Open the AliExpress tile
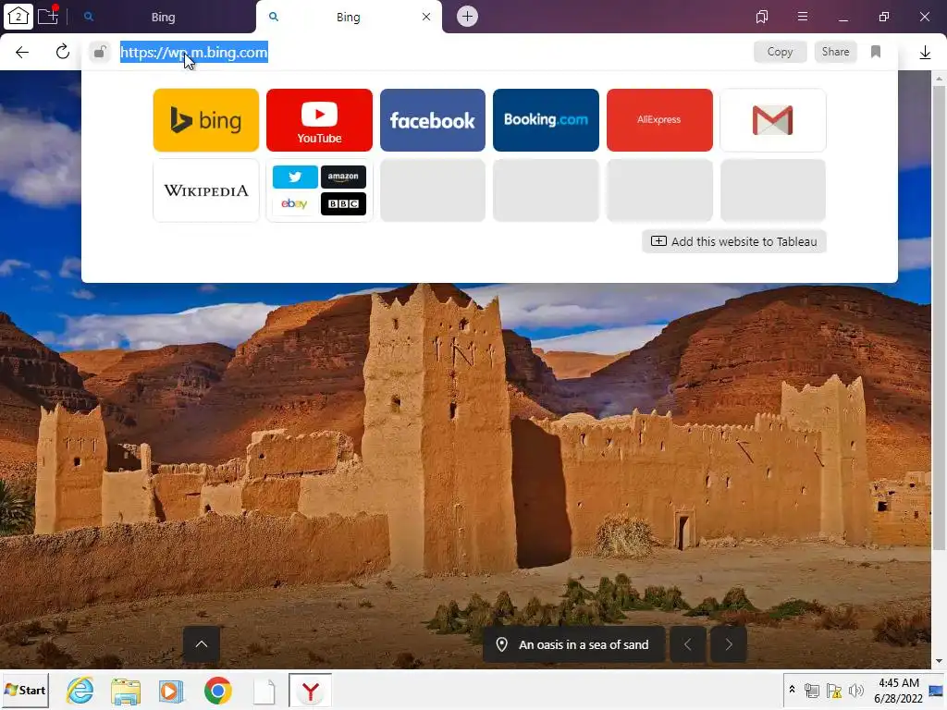Image resolution: width=947 pixels, height=710 pixels. tap(659, 120)
